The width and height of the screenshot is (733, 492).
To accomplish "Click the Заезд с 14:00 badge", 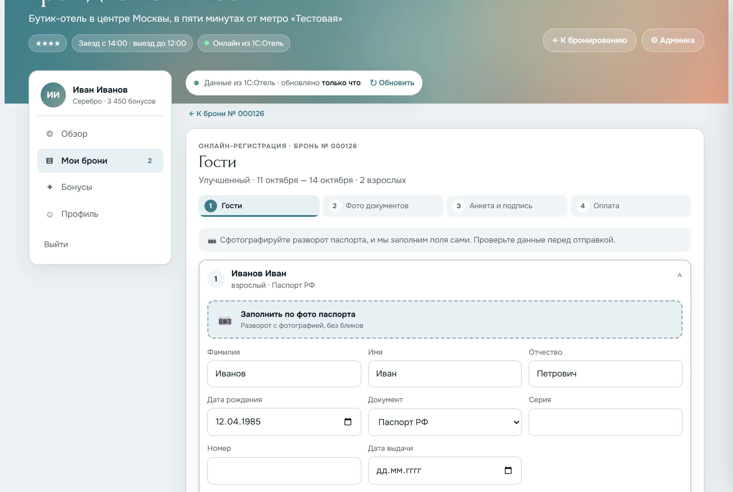I will point(132,43).
